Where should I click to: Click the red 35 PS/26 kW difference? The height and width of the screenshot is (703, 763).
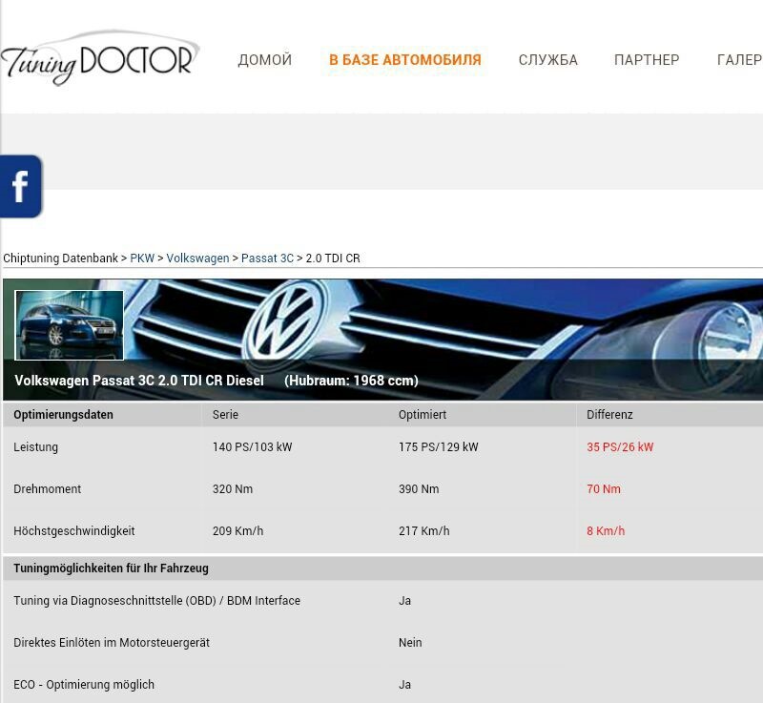click(x=620, y=447)
